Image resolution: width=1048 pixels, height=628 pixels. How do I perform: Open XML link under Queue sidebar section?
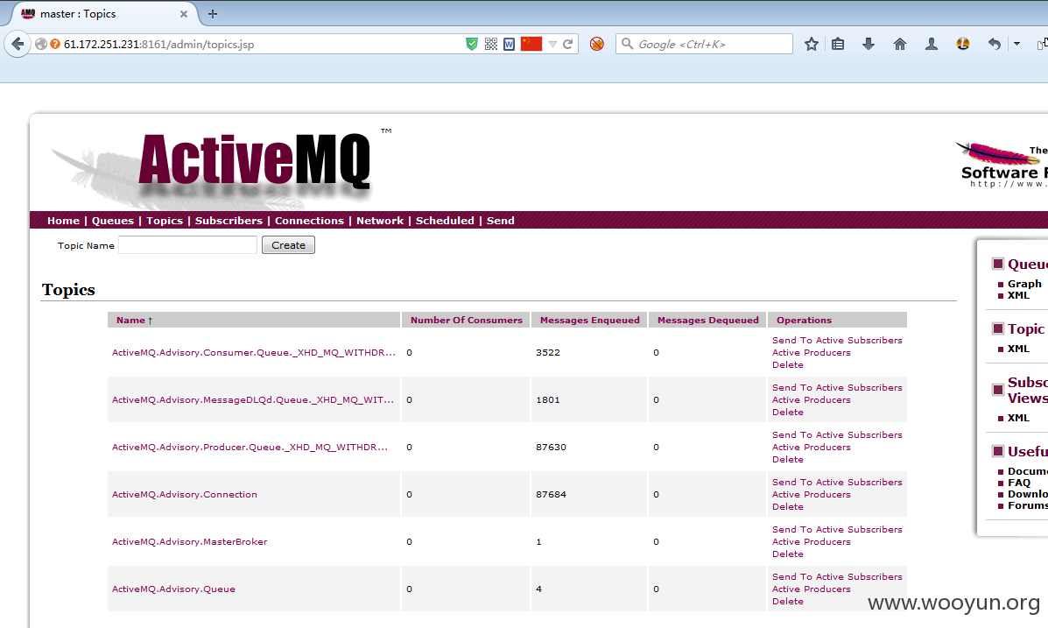tap(1018, 296)
